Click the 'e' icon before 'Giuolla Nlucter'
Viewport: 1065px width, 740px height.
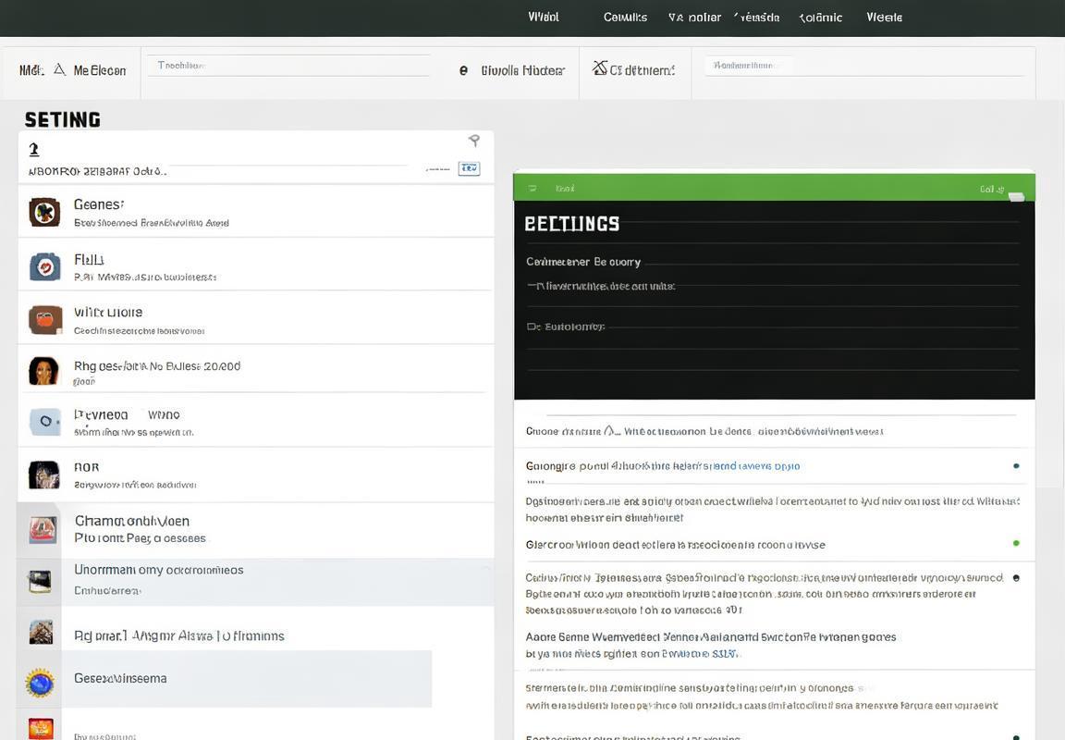(463, 70)
